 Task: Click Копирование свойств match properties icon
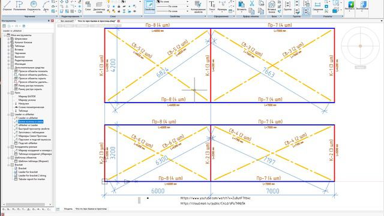tap(198, 7)
